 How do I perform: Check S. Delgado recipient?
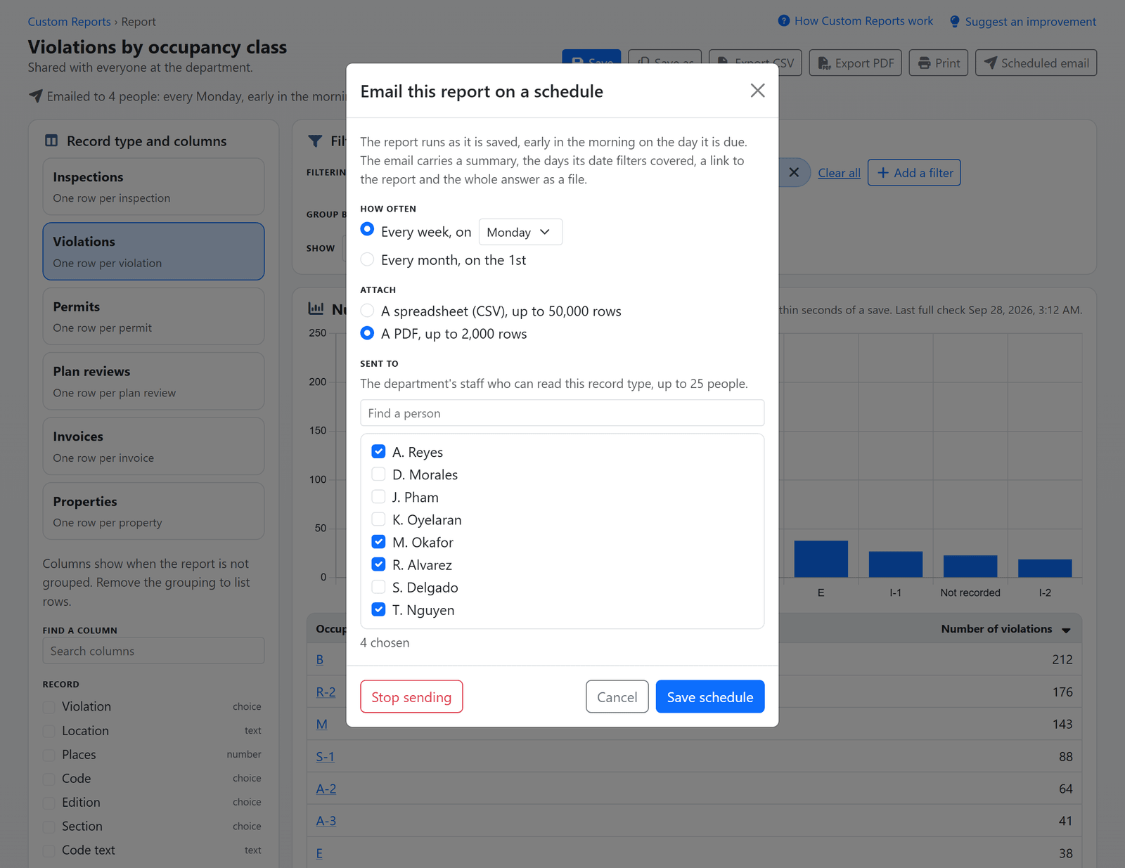tap(378, 586)
